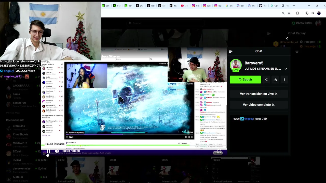
Task: Open the 00:23 clip thumbnail
Action: pos(80,170)
